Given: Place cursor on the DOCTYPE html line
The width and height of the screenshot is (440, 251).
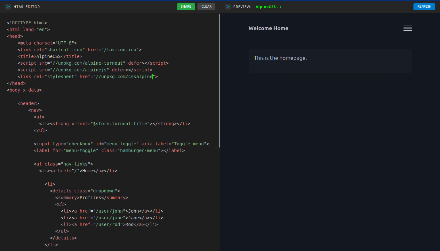Looking at the screenshot, I should 27,23.
